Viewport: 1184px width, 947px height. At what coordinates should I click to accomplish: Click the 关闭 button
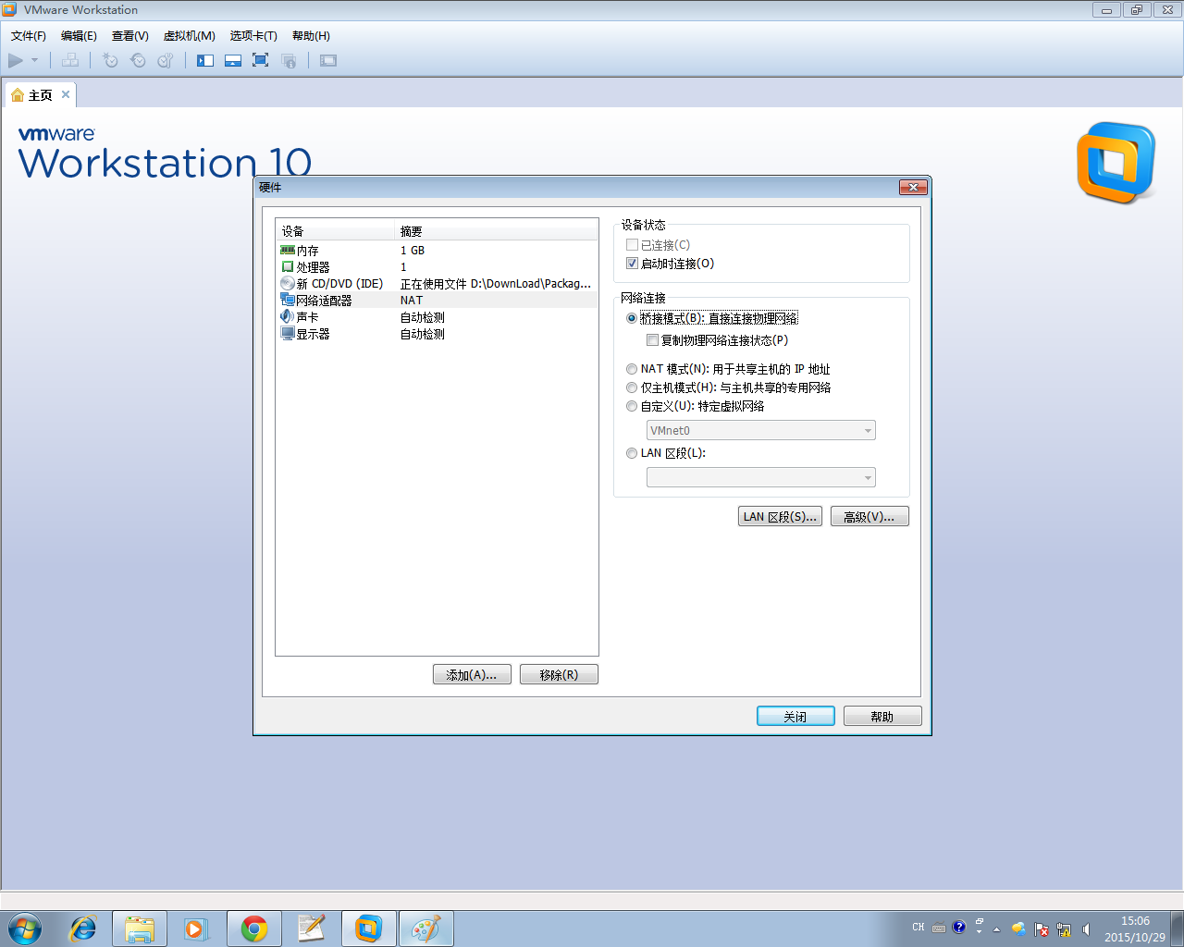pyautogui.click(x=795, y=716)
